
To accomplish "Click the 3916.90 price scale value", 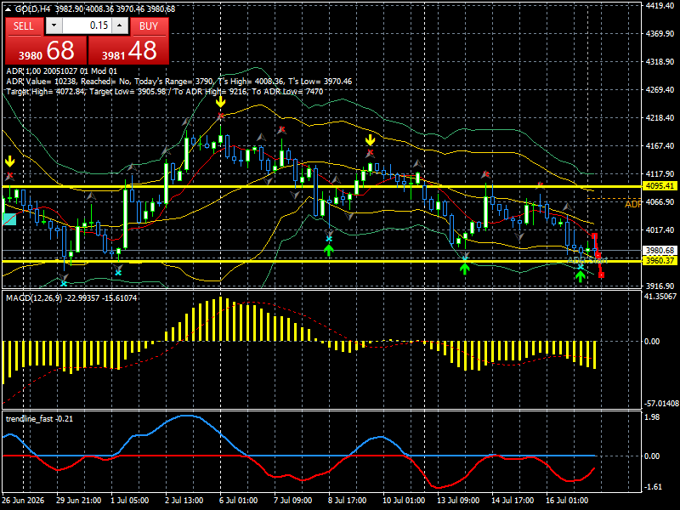I will tap(660, 286).
